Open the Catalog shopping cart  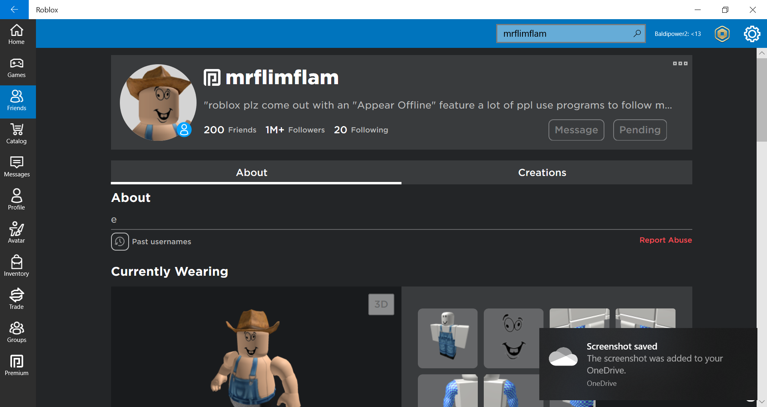(x=16, y=134)
